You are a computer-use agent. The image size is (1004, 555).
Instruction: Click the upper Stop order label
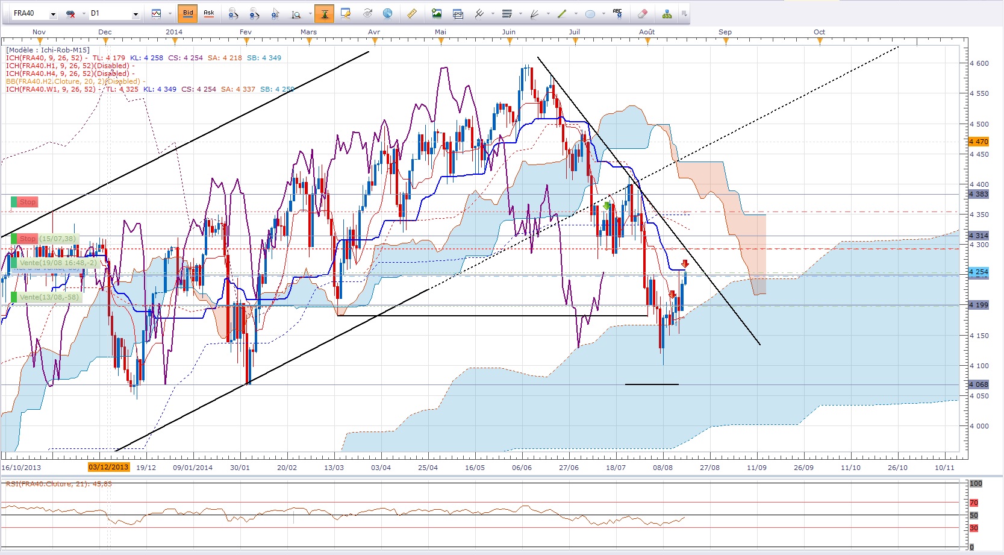click(x=25, y=202)
